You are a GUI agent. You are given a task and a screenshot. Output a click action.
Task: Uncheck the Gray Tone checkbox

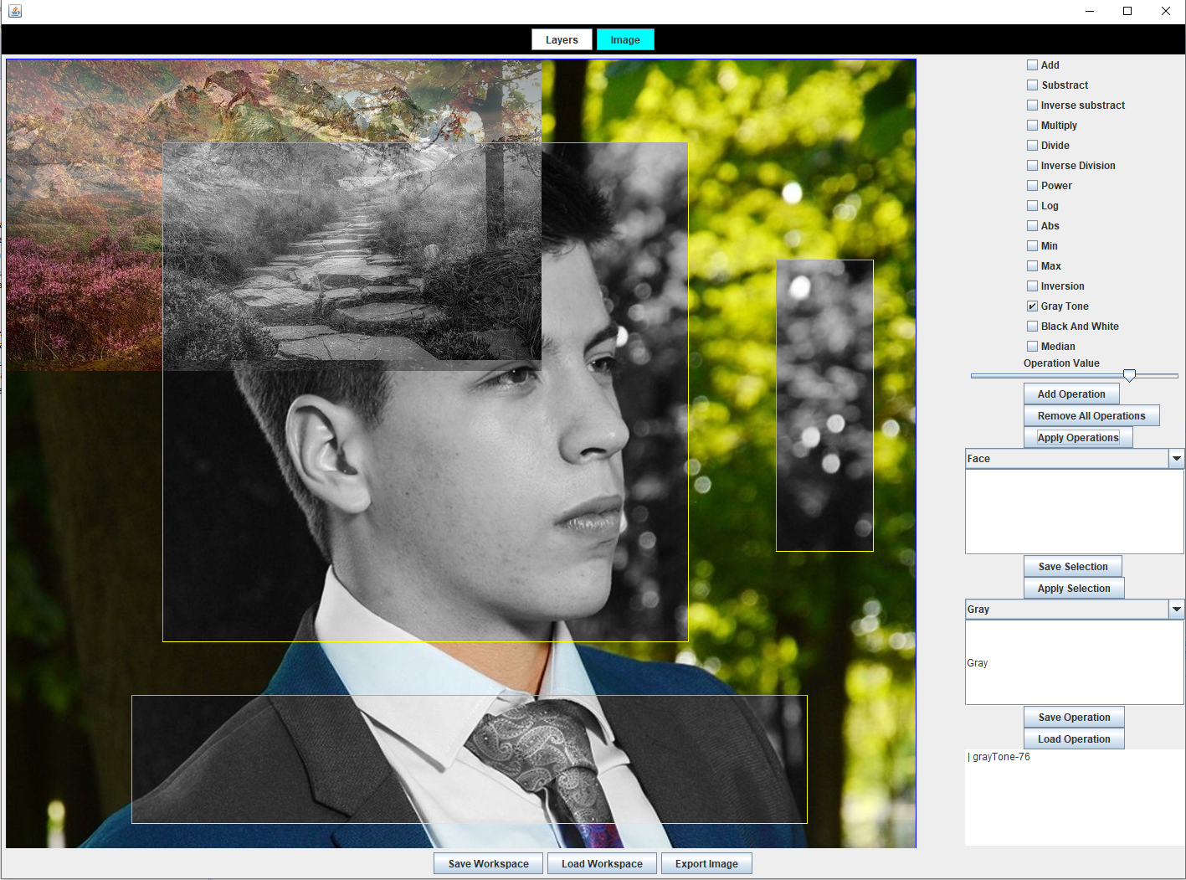[1033, 306]
